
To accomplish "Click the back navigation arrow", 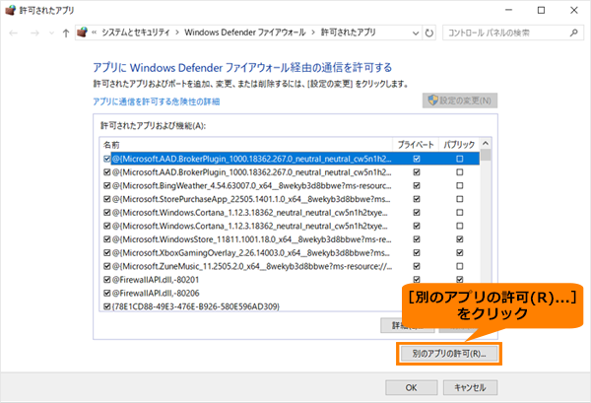I will pos(13,34).
